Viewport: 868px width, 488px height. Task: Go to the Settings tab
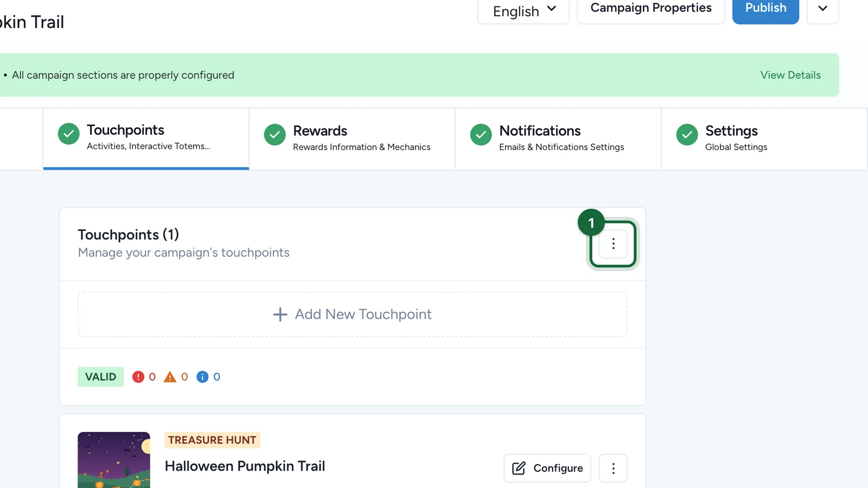tap(764, 139)
